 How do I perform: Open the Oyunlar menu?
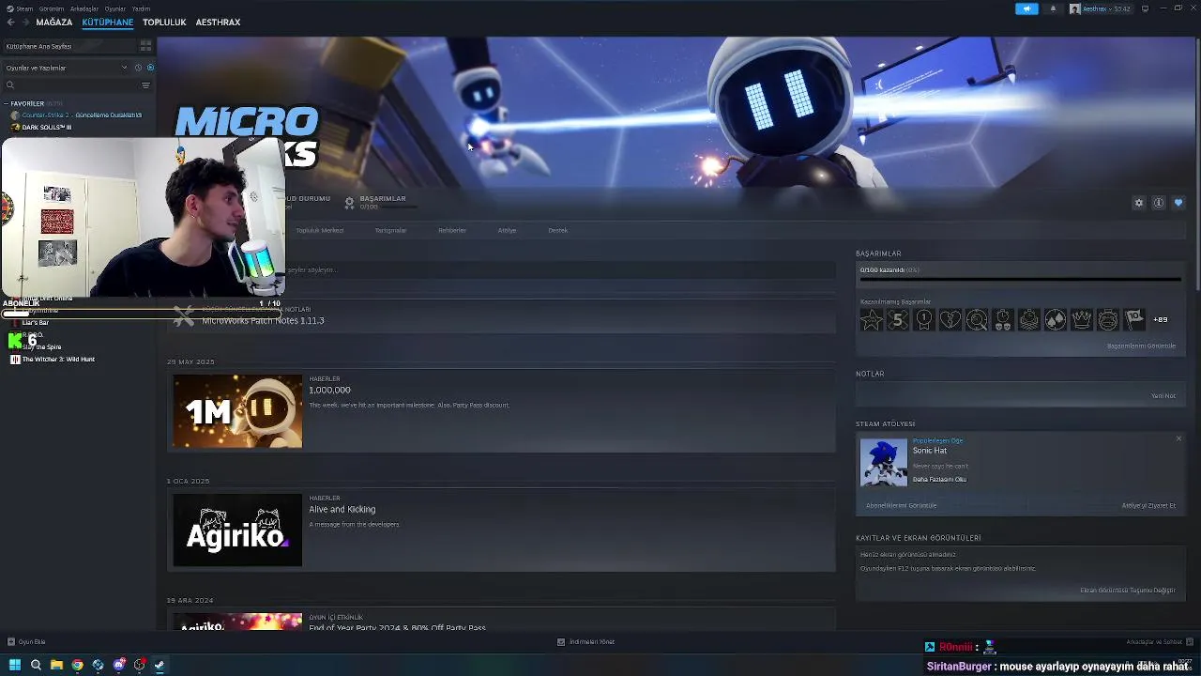114,8
